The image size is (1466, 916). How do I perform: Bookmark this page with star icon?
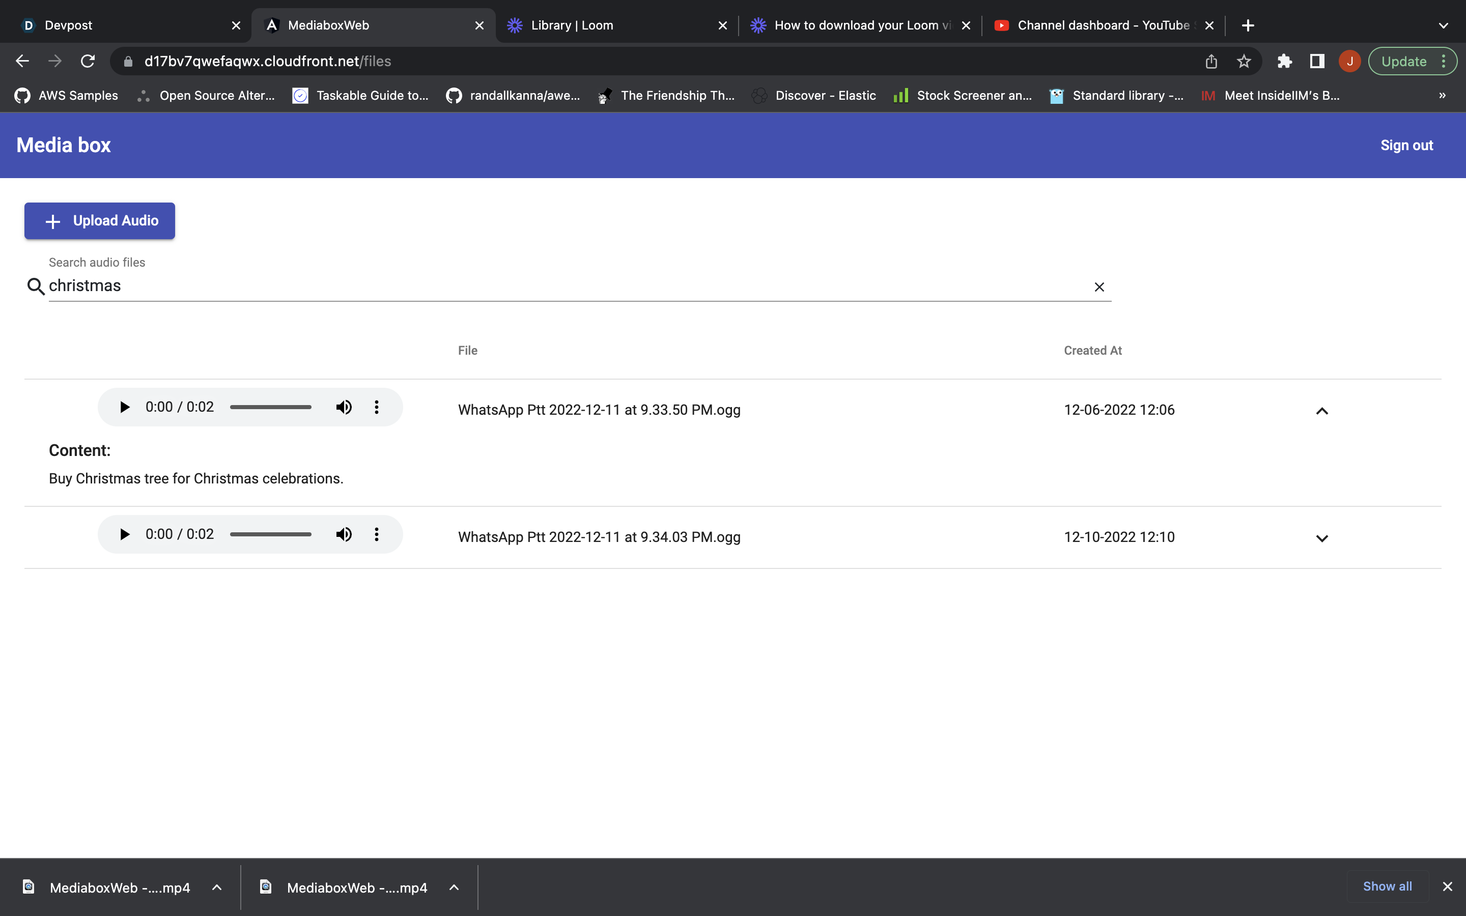pyautogui.click(x=1244, y=61)
